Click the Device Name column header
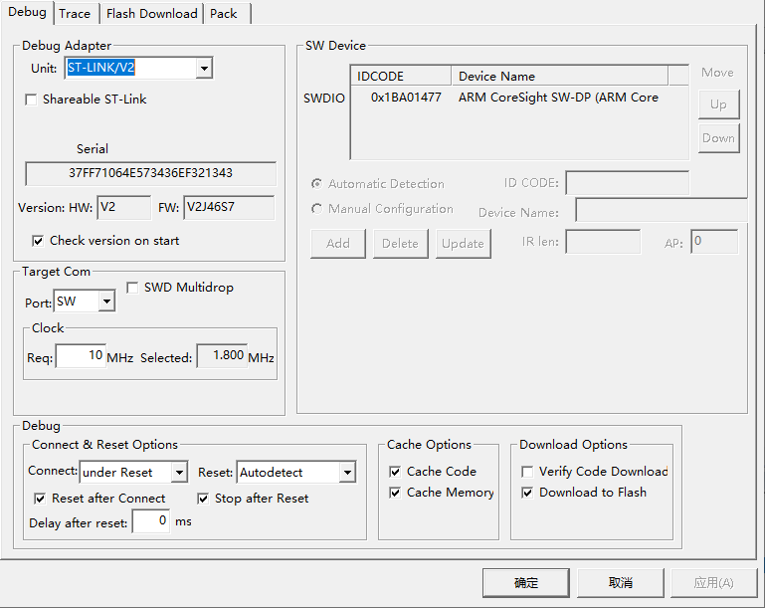Screen dimensions: 765x608 click(560, 76)
